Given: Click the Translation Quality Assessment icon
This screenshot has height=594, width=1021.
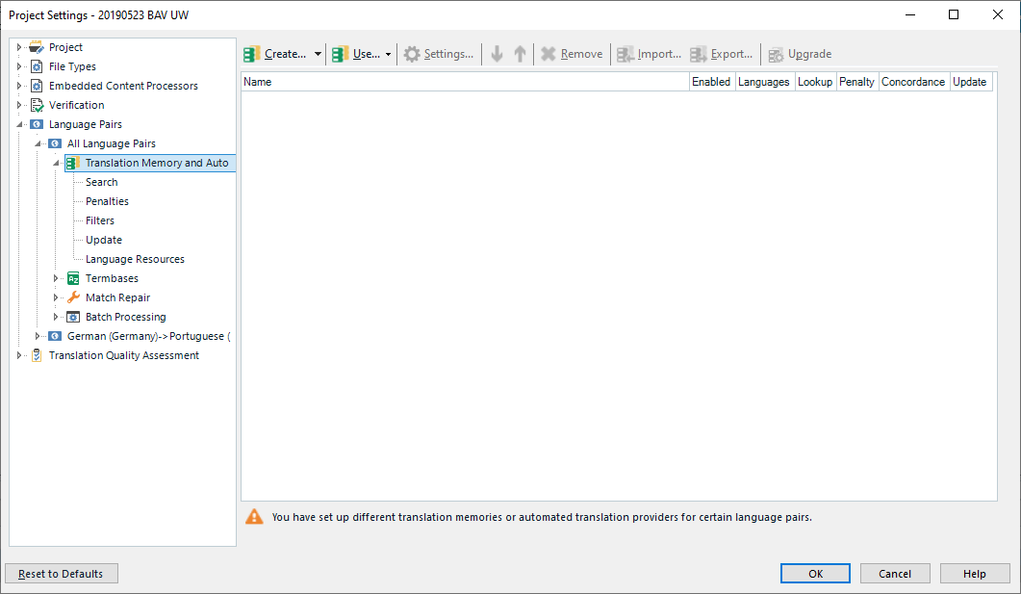Looking at the screenshot, I should coord(37,355).
